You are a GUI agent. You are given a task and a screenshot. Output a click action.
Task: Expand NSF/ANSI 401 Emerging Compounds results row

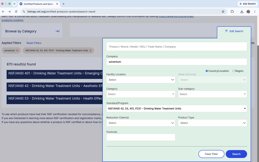(x=55, y=74)
